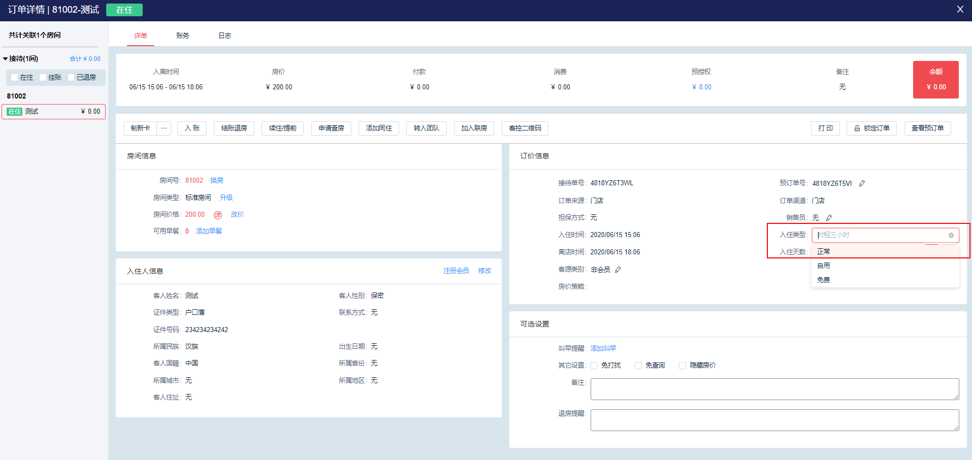Toggle the 已退房 filter checkbox
This screenshot has width=972, height=460.
[72, 77]
